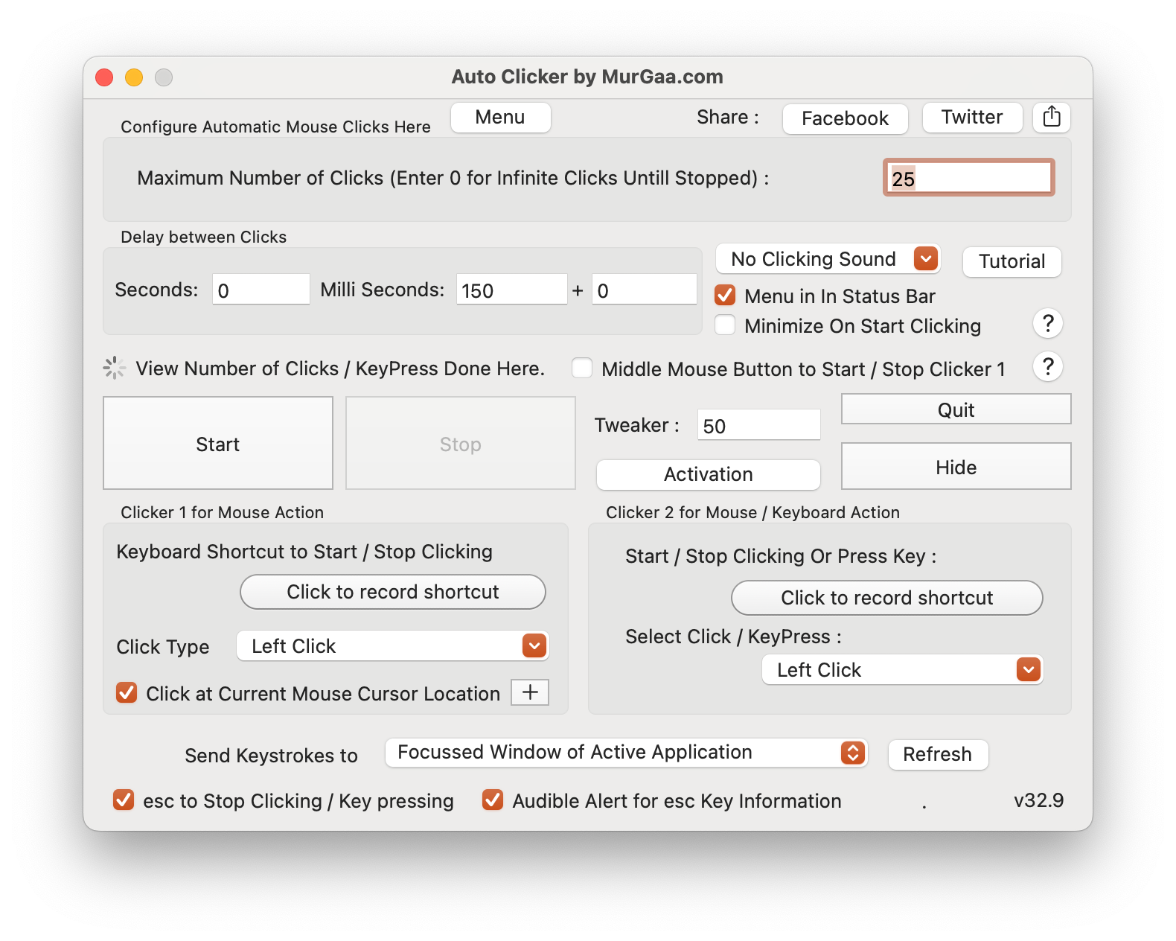Enable Minimize On Start Clicking

click(x=725, y=325)
